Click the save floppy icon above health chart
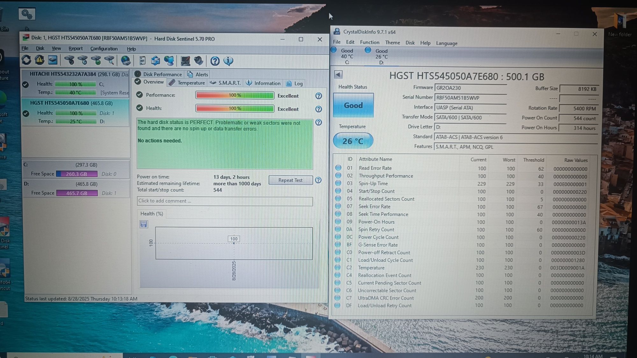Viewport: 637px width, 358px height. coord(144,224)
